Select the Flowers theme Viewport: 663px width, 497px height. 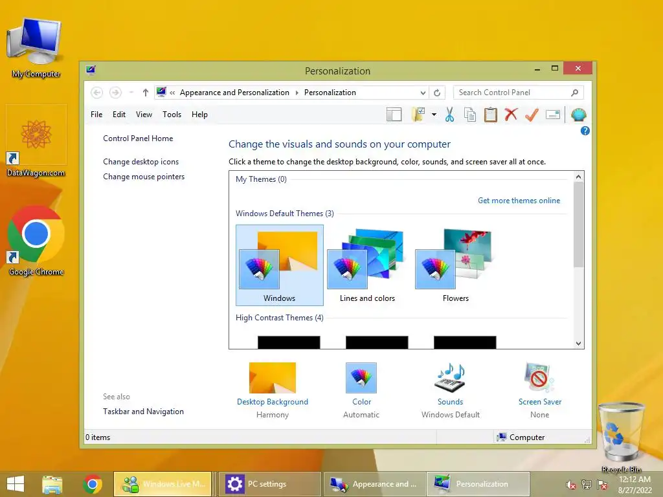point(455,265)
